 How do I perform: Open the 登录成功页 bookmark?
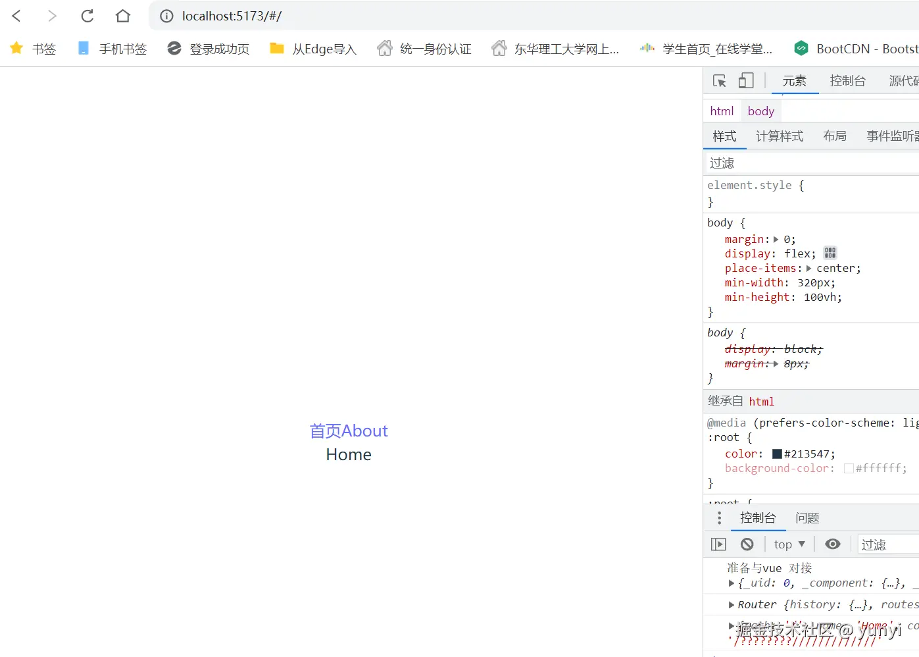click(208, 49)
